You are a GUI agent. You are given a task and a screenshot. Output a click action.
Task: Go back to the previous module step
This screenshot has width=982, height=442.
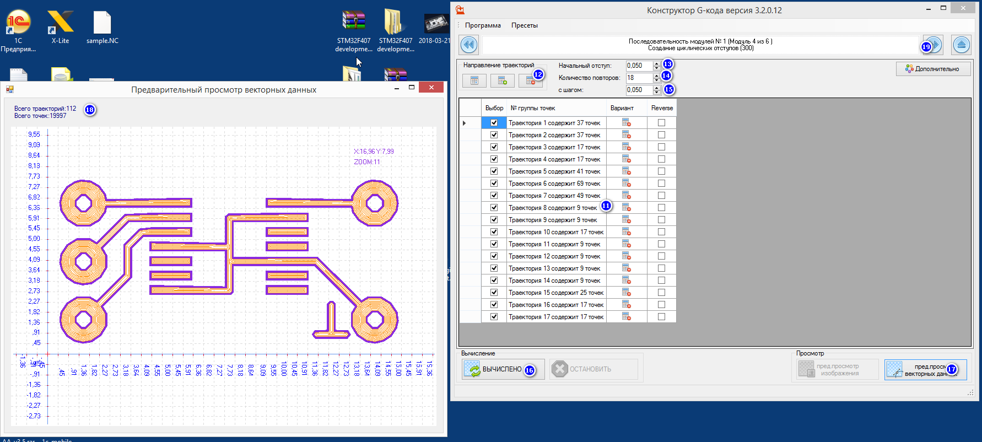click(469, 45)
